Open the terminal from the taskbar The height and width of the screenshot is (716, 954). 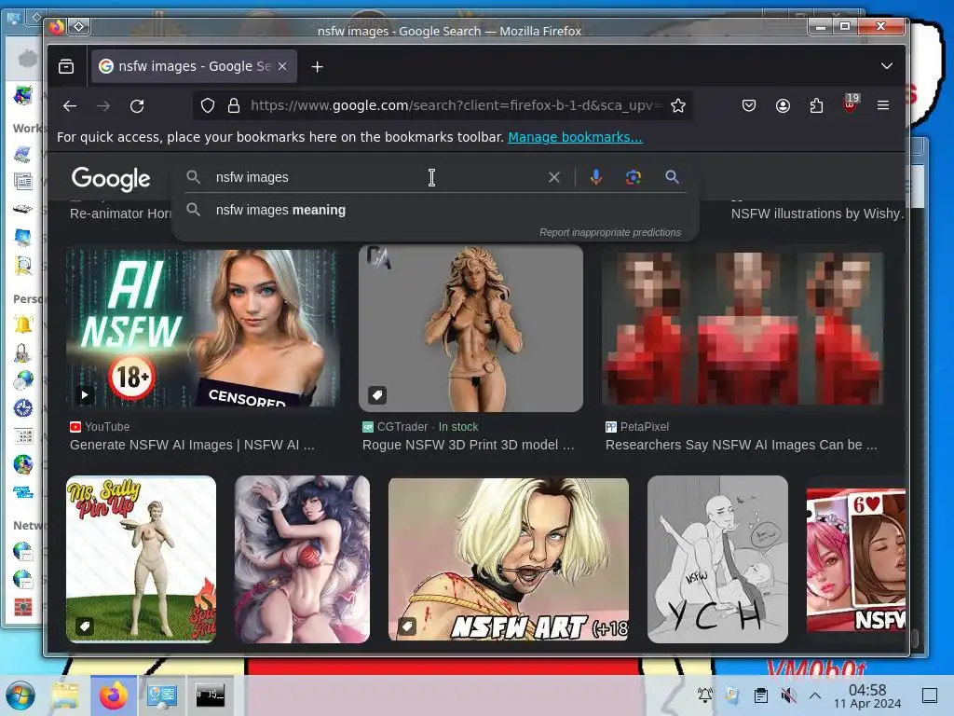pyautogui.click(x=210, y=695)
